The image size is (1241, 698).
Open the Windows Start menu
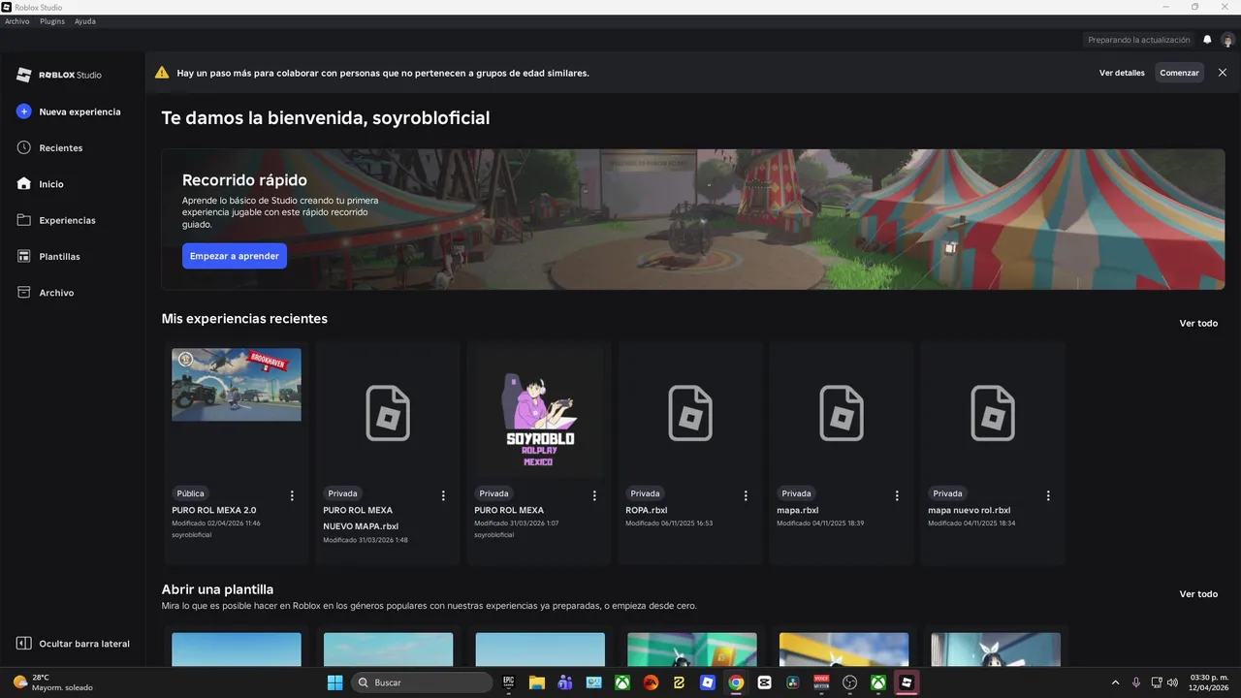[334, 682]
